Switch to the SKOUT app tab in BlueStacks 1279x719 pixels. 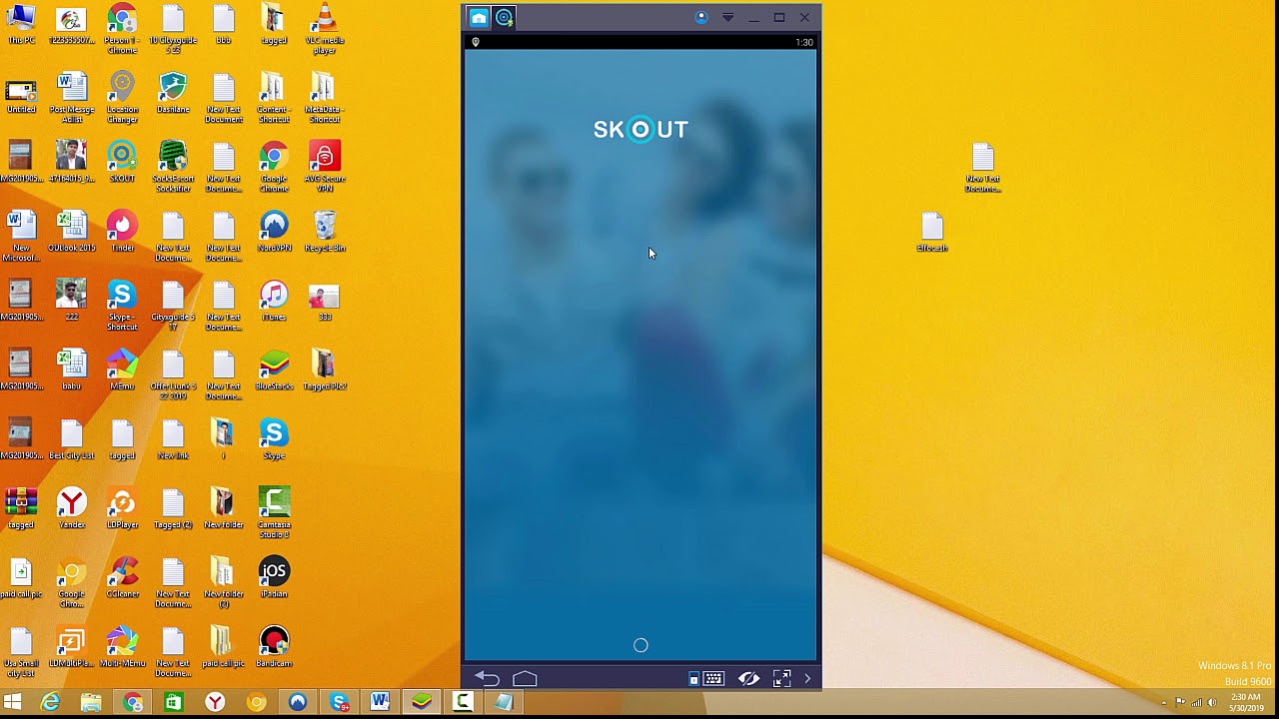(x=505, y=17)
